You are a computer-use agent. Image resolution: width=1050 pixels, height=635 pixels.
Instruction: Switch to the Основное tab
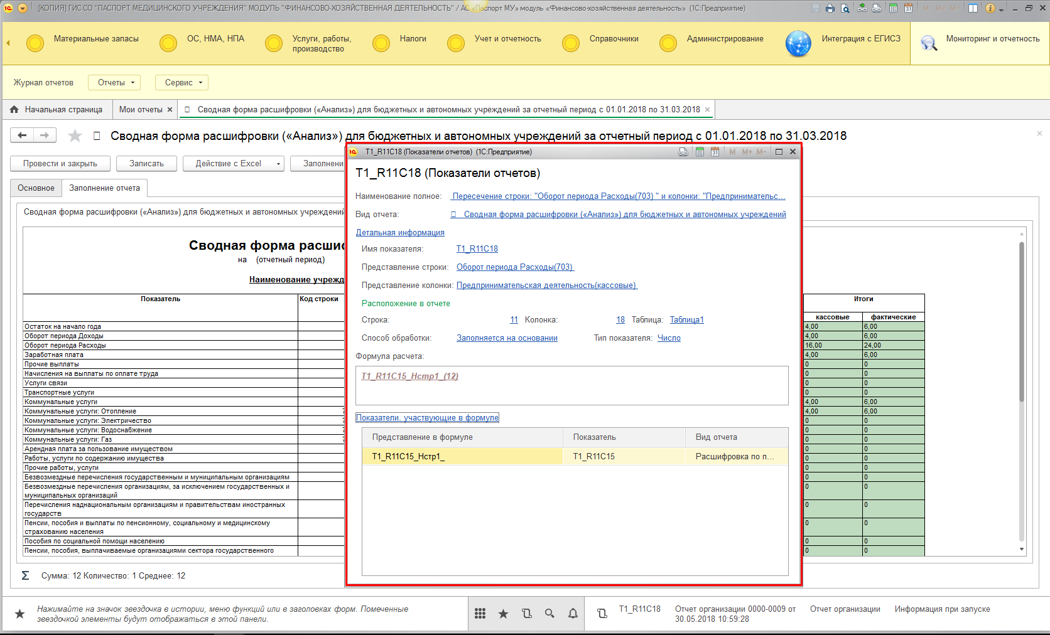pos(36,188)
